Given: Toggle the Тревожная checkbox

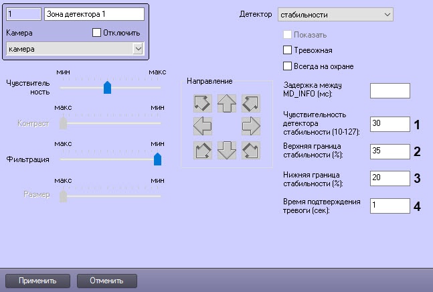Looking at the screenshot, I should [x=288, y=50].
